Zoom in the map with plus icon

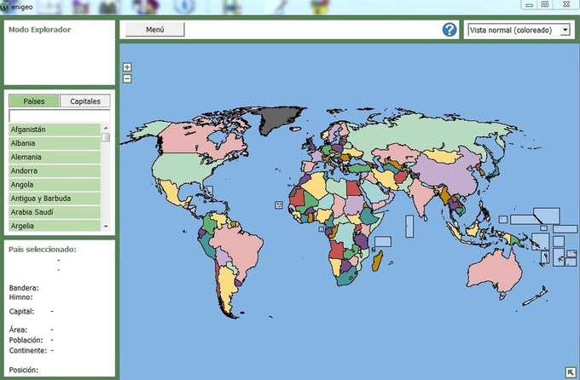pos(127,67)
